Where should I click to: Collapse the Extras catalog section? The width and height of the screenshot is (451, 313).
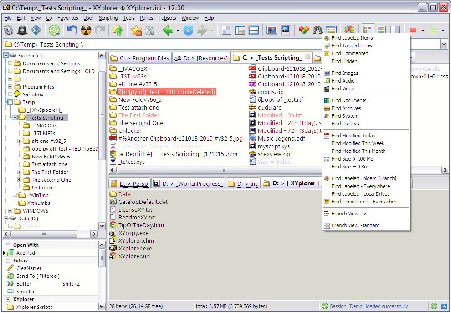(x=8, y=261)
